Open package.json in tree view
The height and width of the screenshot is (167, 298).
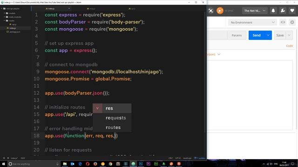point(14,32)
